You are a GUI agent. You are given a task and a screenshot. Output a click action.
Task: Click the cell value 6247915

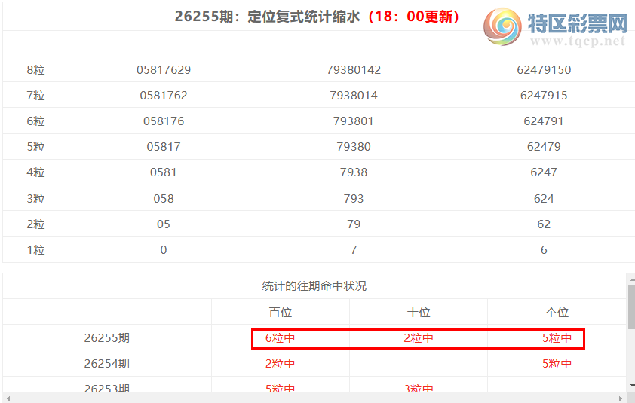544,95
